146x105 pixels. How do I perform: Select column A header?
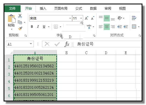coord(35,53)
